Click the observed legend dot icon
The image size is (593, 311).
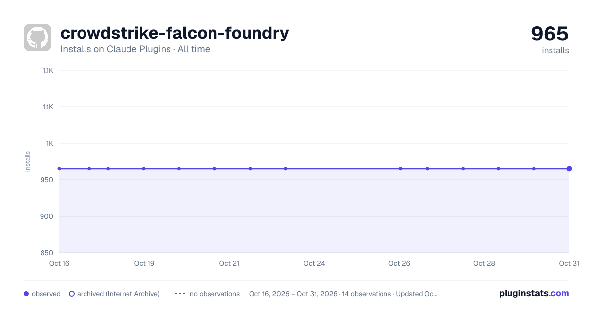26,294
